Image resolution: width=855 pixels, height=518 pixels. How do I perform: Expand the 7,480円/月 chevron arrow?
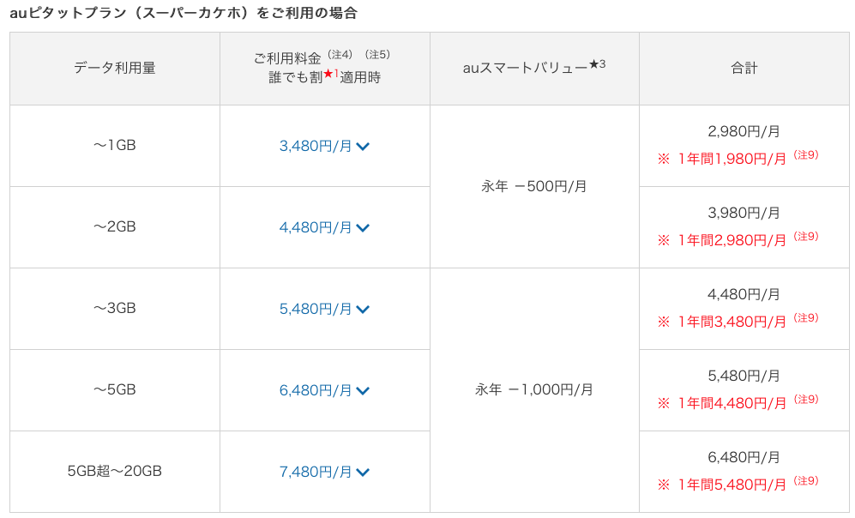point(363,473)
